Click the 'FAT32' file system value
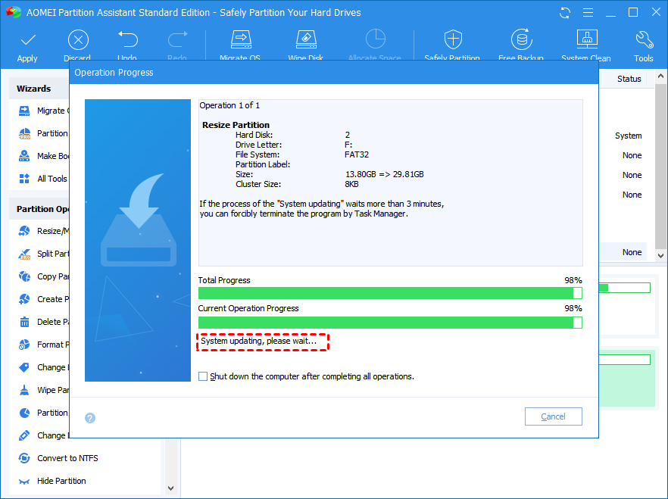The height and width of the screenshot is (499, 668). [357, 154]
